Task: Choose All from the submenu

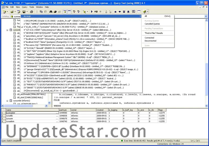Action: pyautogui.click(x=158, y=16)
